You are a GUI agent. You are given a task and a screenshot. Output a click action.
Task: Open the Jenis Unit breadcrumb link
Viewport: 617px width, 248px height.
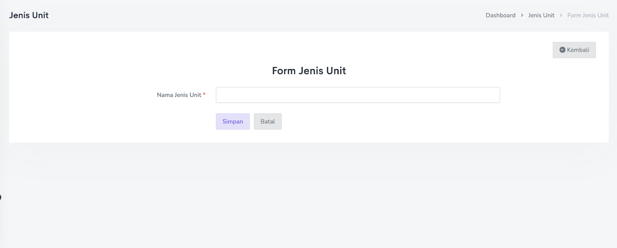[541, 15]
